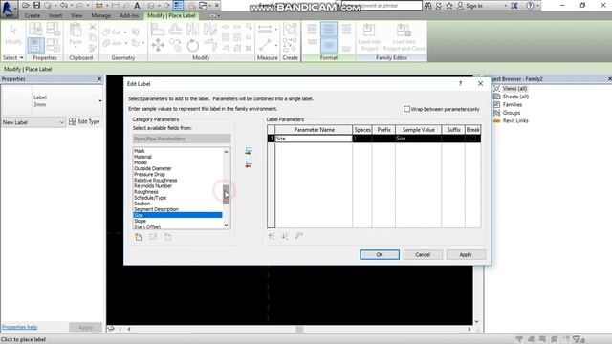
Task: Switch to the Add-Ins ribbon tab
Action: coord(129,15)
